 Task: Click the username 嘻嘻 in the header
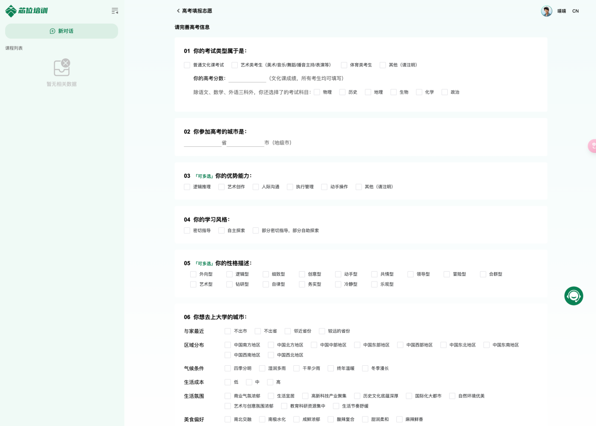pos(562,11)
